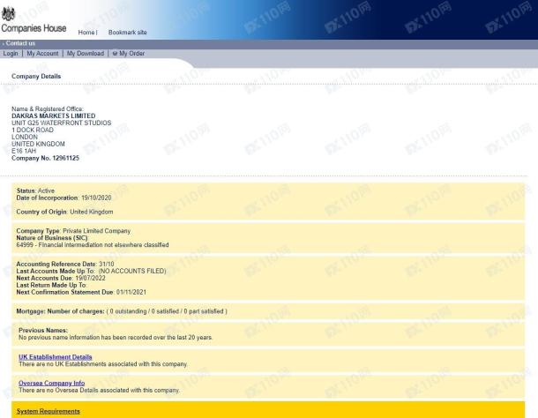Click the Bookmark site link
This screenshot has height=418, width=538.
pyautogui.click(x=128, y=33)
